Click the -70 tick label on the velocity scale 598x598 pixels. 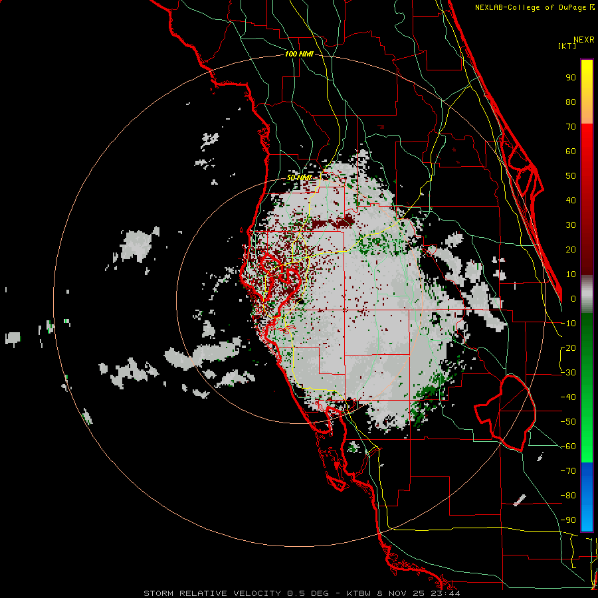click(568, 471)
